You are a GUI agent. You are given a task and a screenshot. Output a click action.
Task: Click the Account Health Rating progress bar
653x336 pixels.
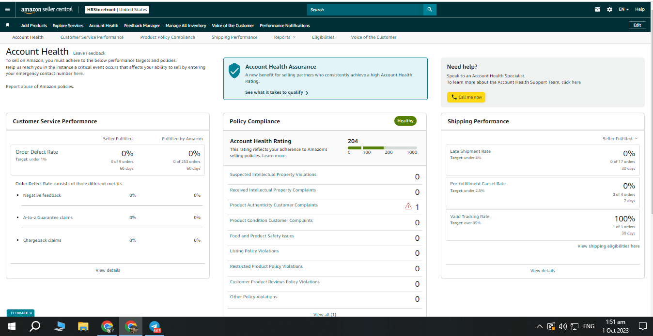pyautogui.click(x=382, y=147)
